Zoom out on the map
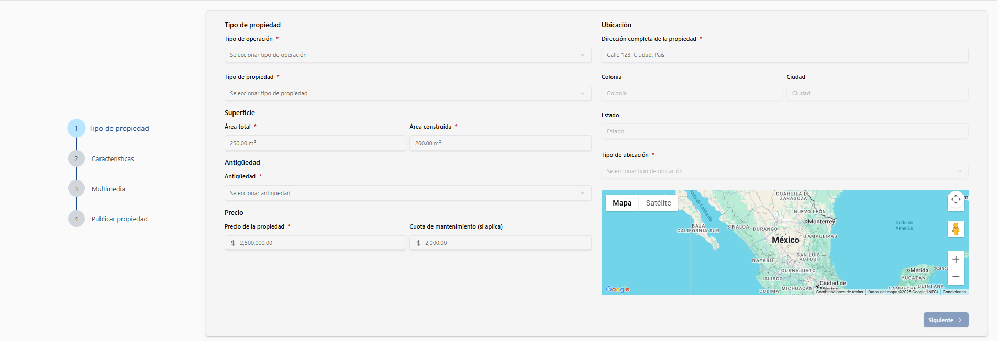This screenshot has height=341, width=999. 956,277
